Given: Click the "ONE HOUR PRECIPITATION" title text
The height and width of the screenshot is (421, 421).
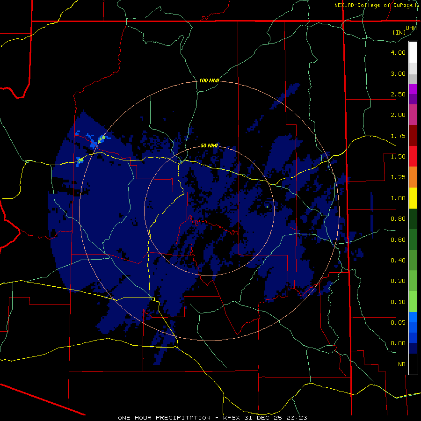Looking at the screenshot, I should click(x=164, y=418).
